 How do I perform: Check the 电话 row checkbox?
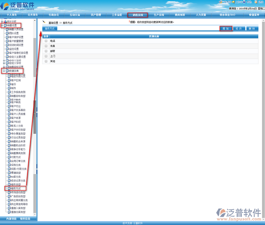[46, 41]
